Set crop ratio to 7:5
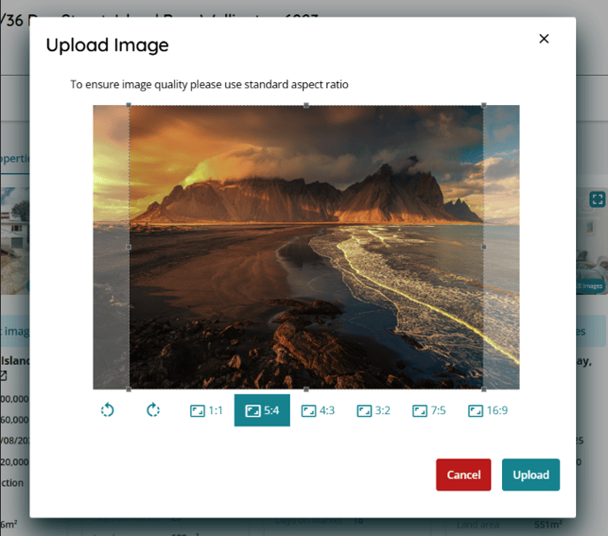This screenshot has width=608, height=536. click(429, 411)
